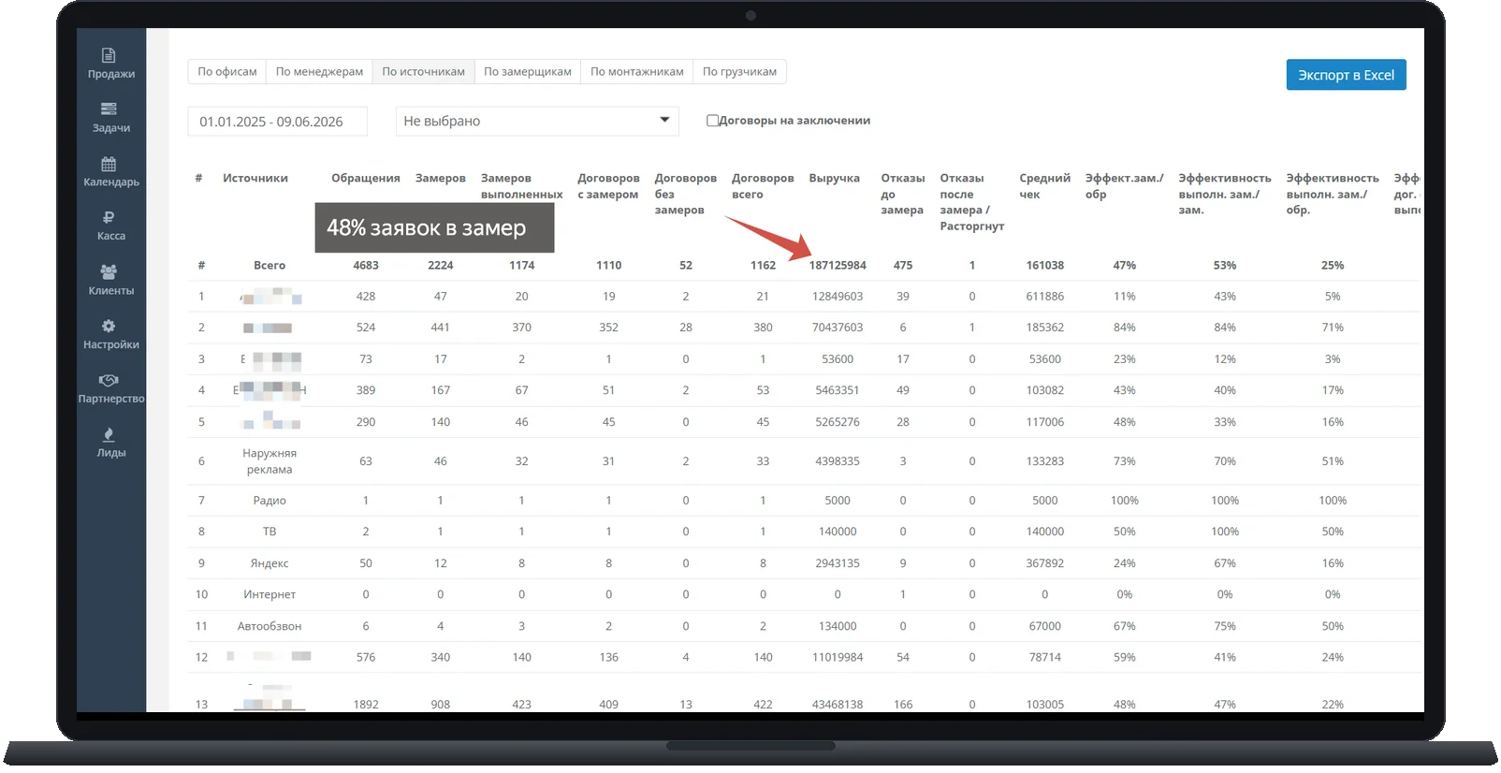Click the Договоров без замеров header
The image size is (1501, 773).
(x=686, y=194)
